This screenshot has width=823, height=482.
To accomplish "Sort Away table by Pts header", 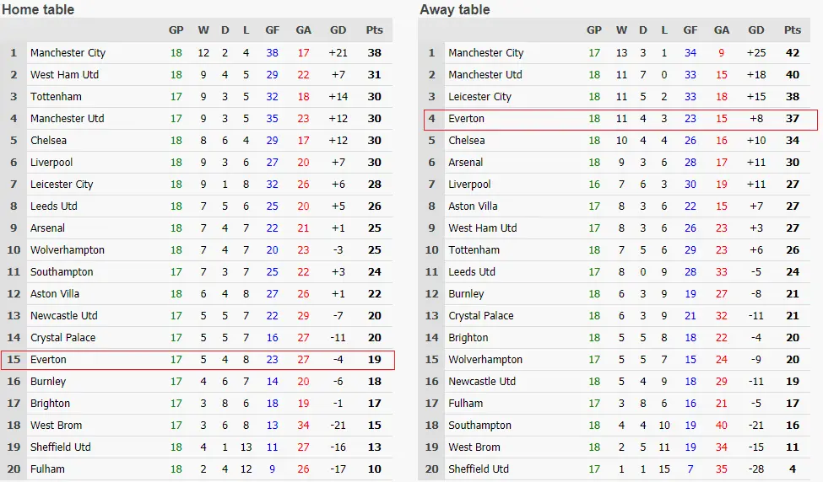I will pyautogui.click(x=792, y=30).
